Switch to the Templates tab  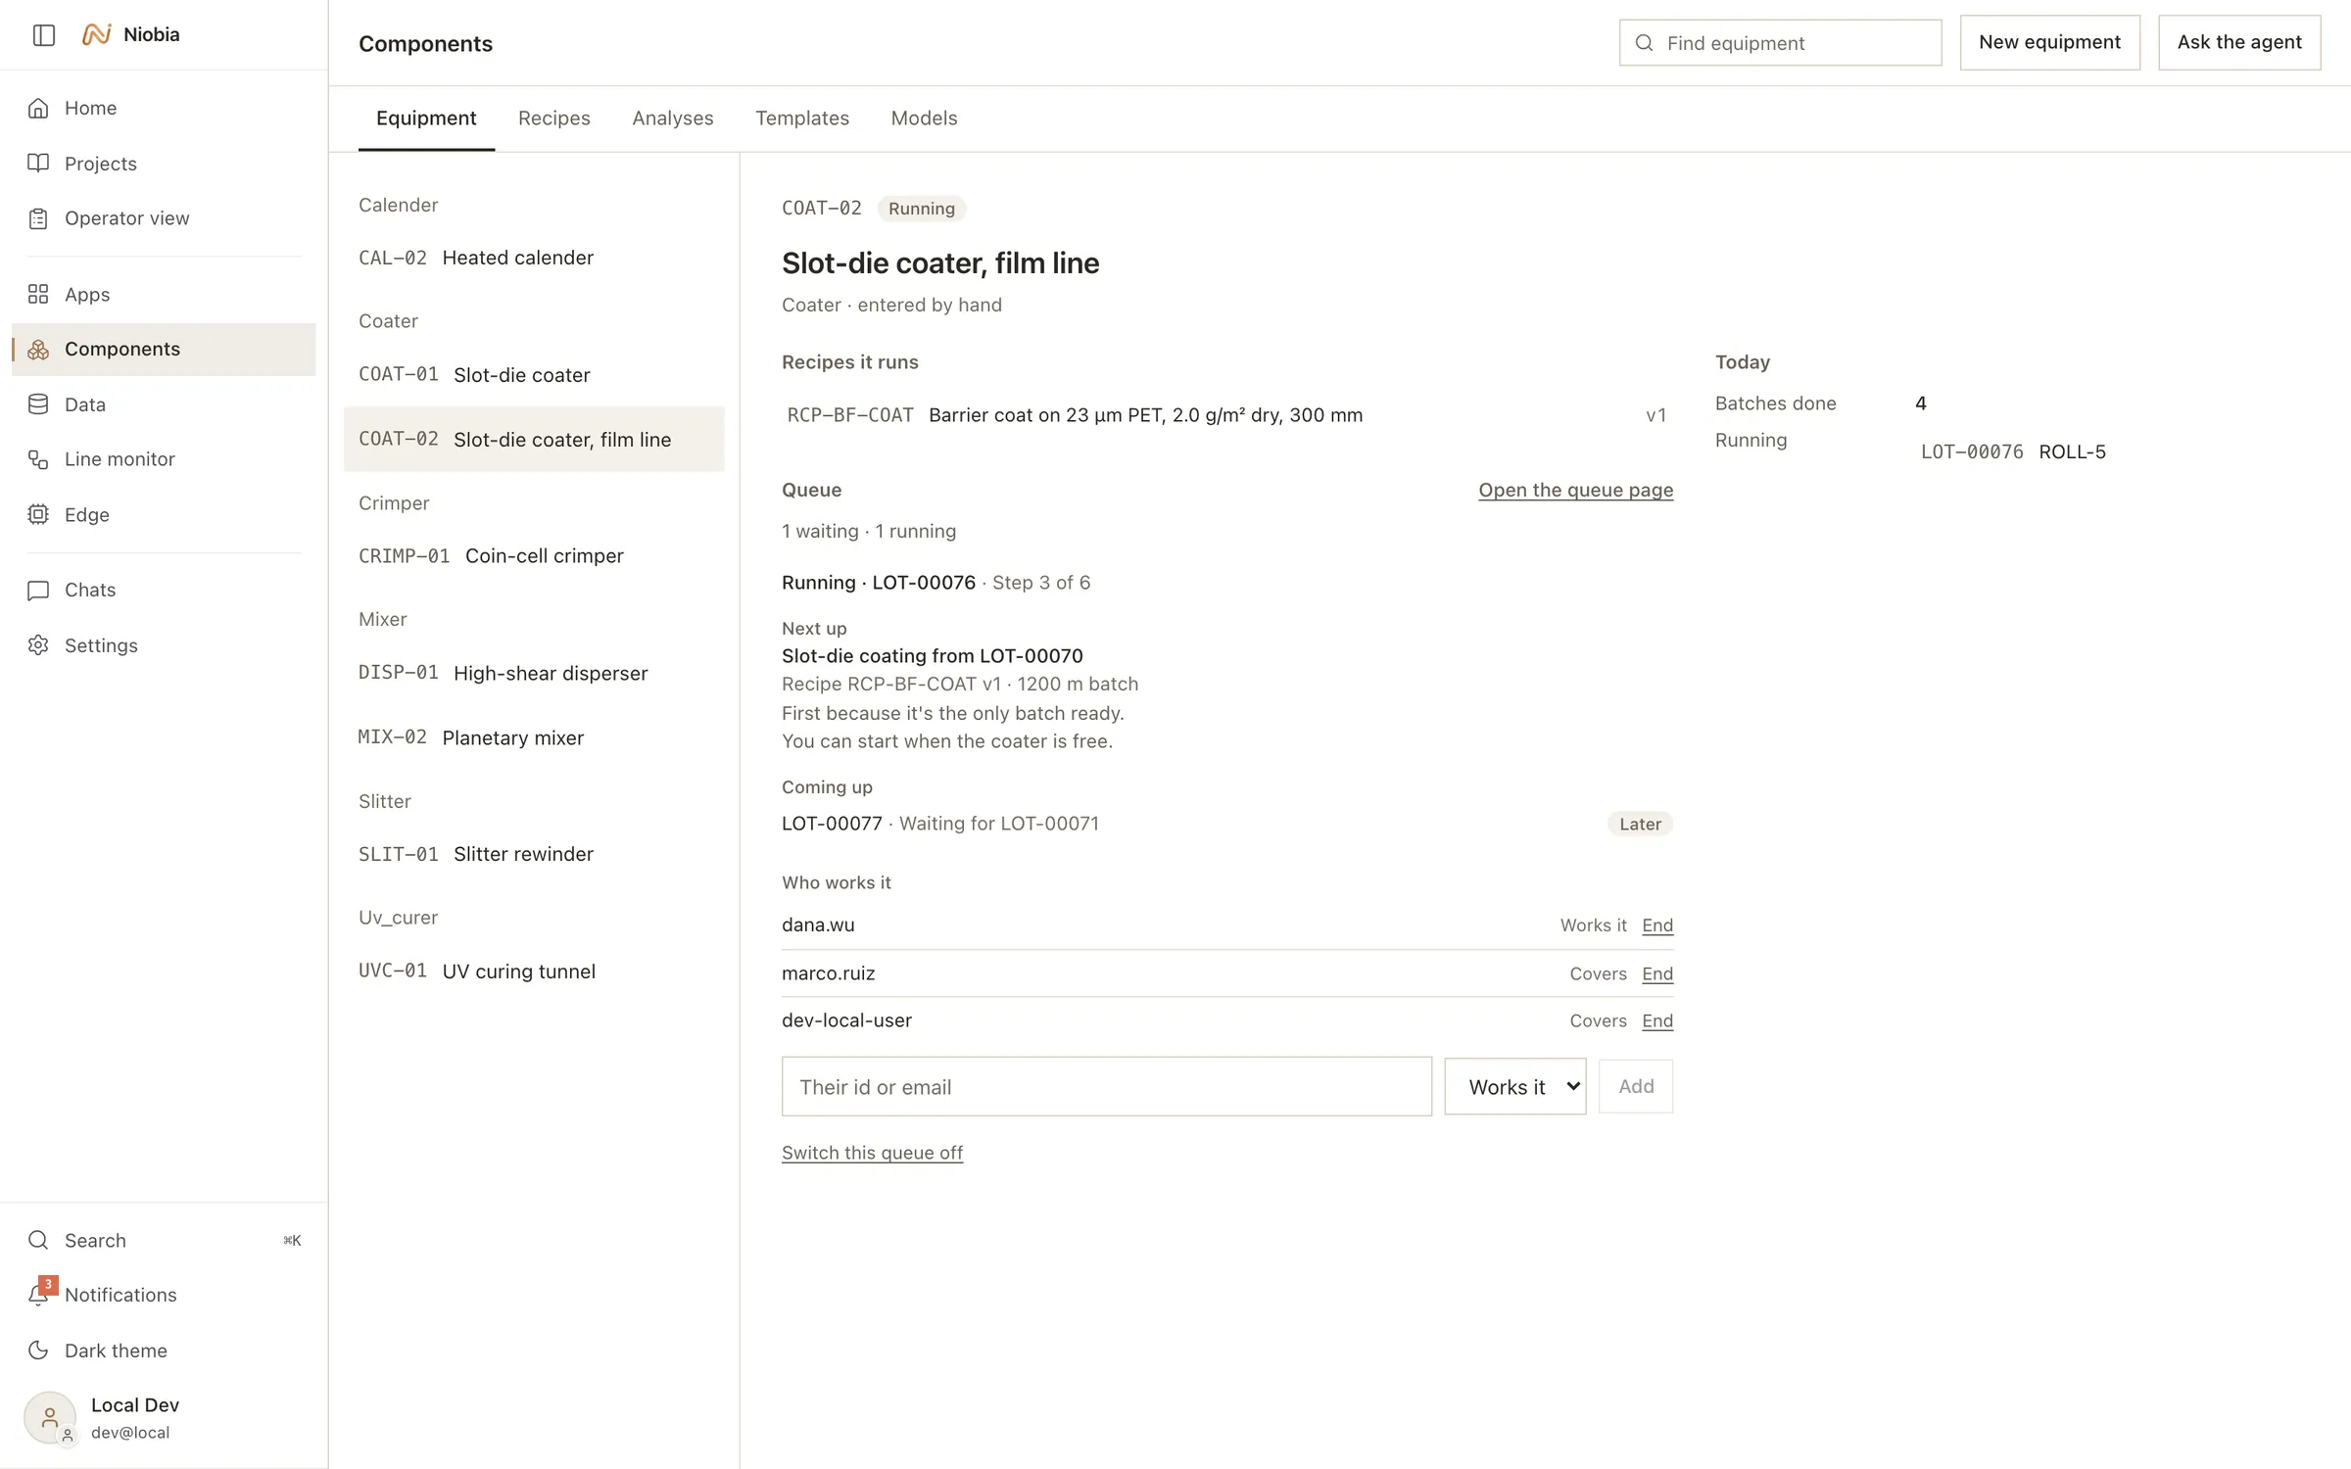coord(801,118)
